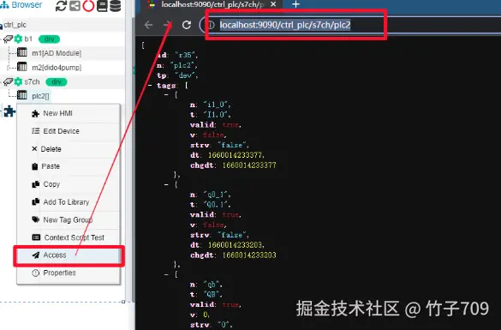Screen dimensions: 501x330
Task: Click the connector icon of channel b1
Action: pos(8,39)
